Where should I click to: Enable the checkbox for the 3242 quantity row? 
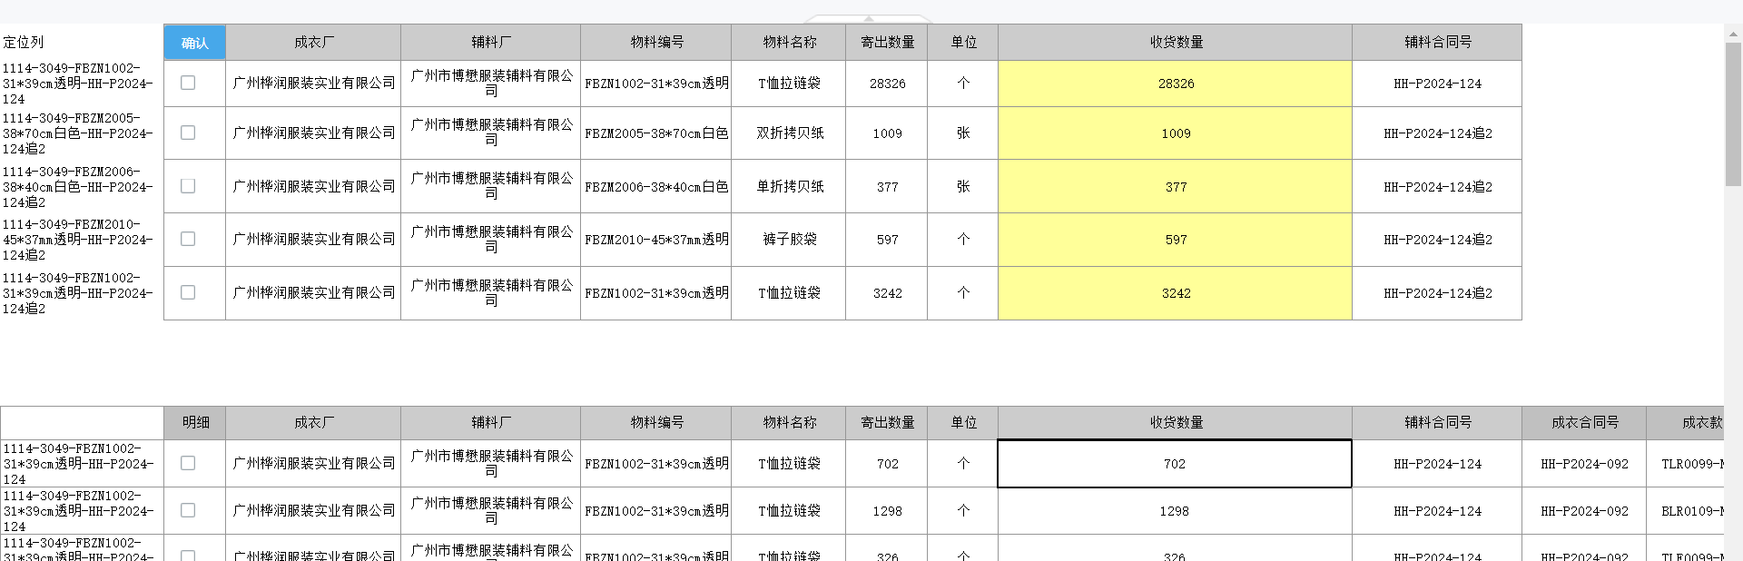188,292
